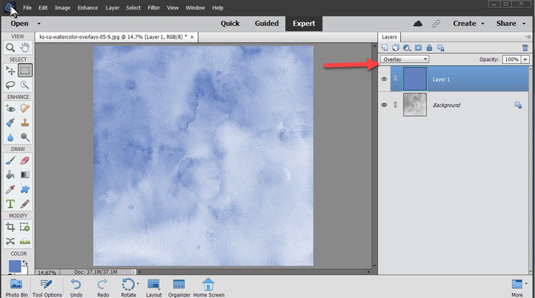
Task: Select the Spot Healing Brush tool
Action: [25, 109]
